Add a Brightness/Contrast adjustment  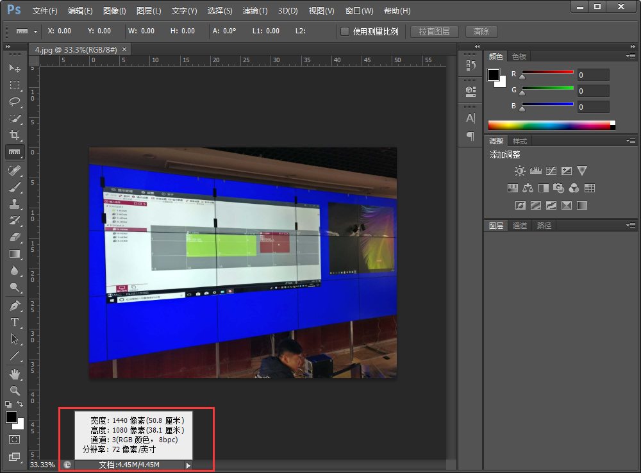tap(520, 170)
